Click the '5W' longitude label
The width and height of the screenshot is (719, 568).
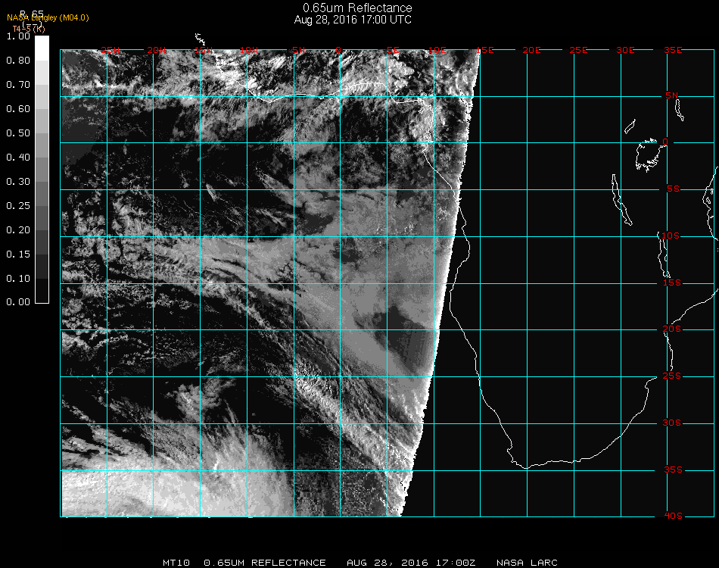click(x=298, y=50)
